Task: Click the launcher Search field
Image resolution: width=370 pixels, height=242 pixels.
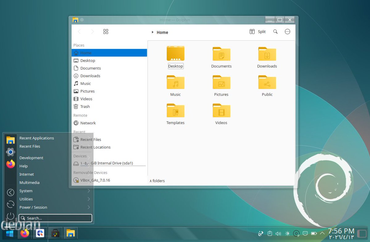Action: coord(56,218)
